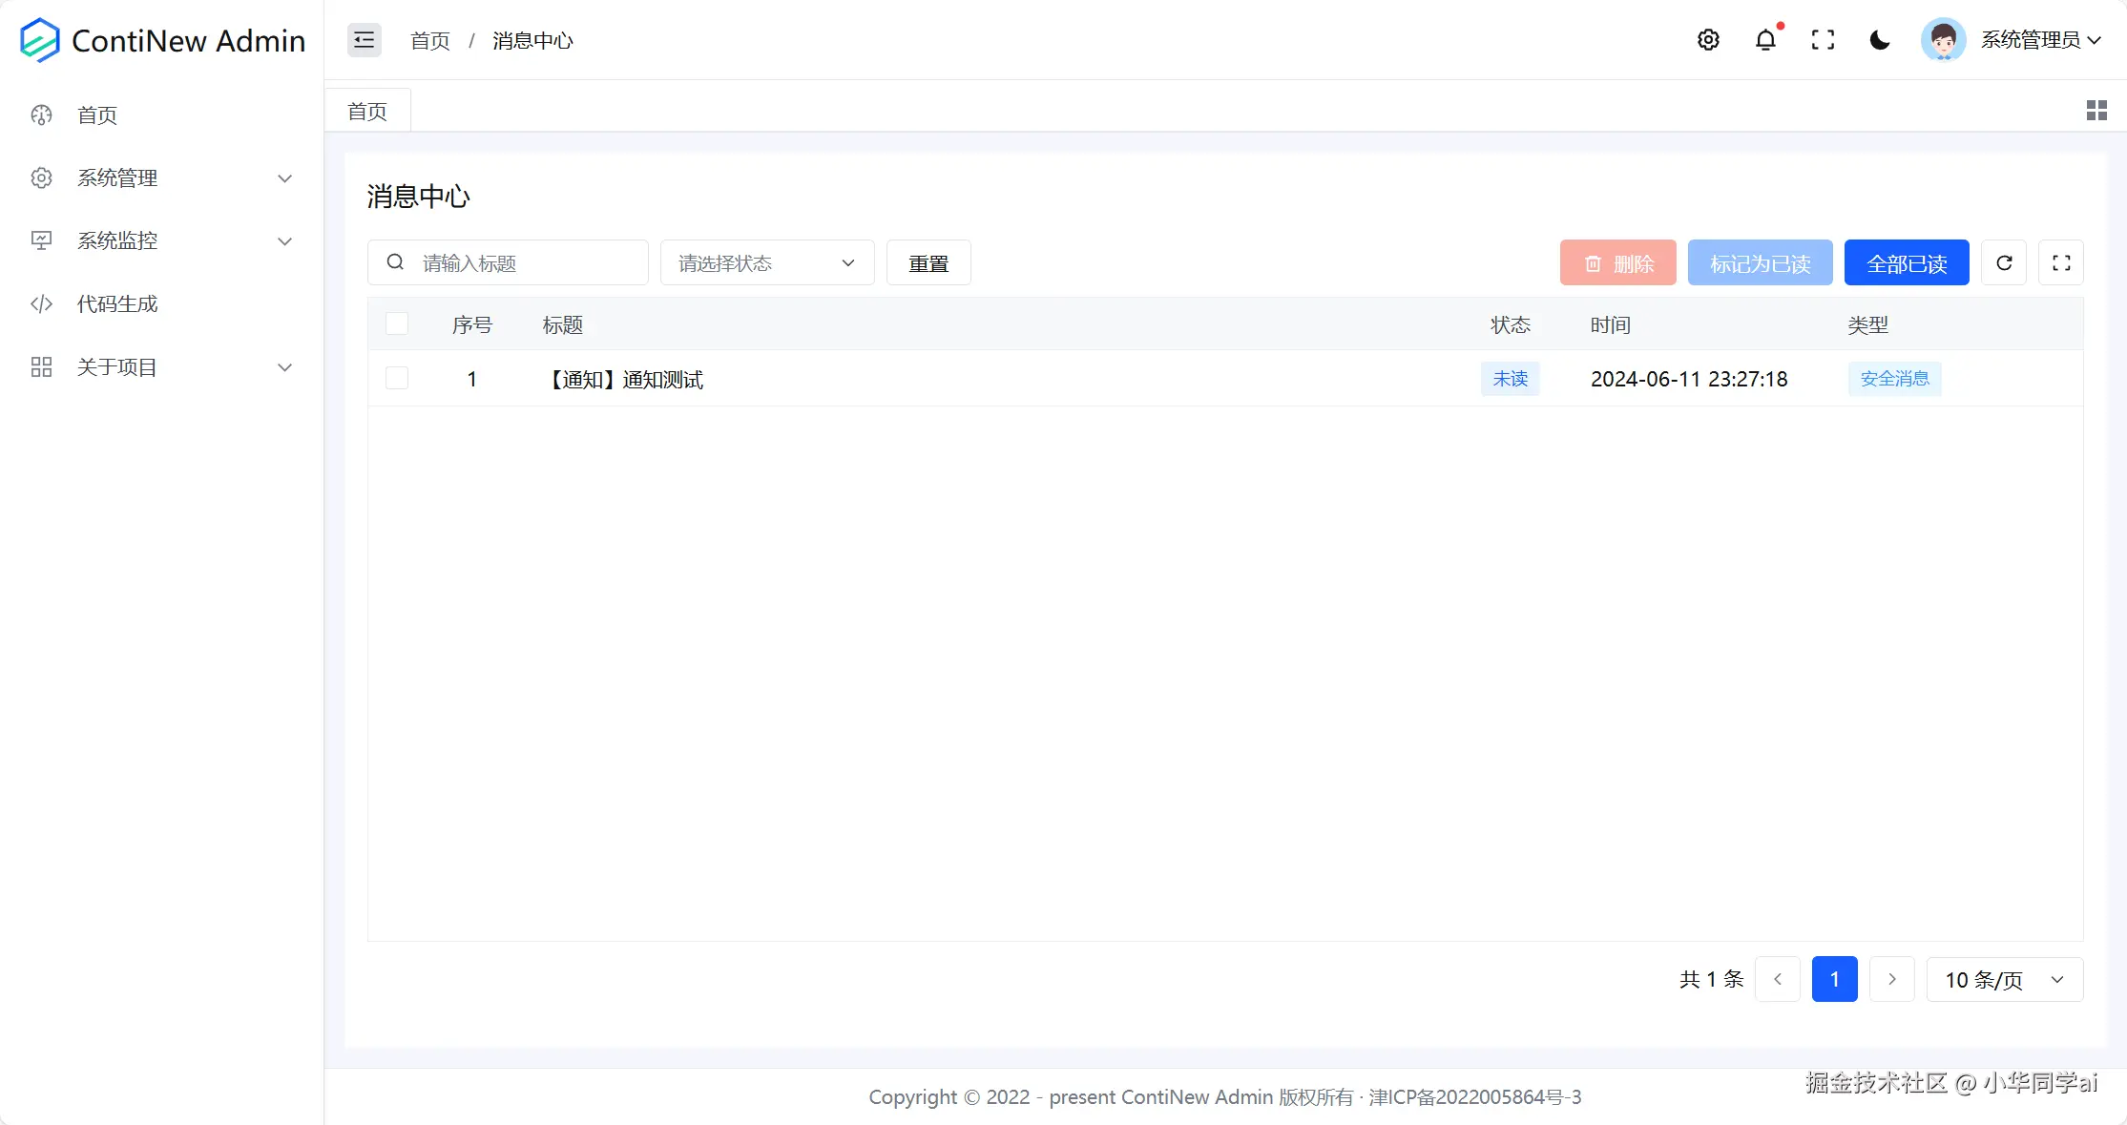Click the table fullscreen icon beside refresh
The image size is (2127, 1125).
(x=2061, y=263)
